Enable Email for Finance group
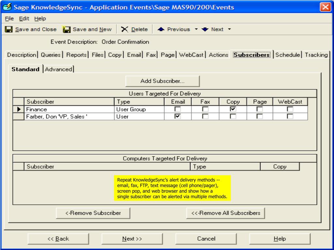The image size is (334, 250). (177, 109)
